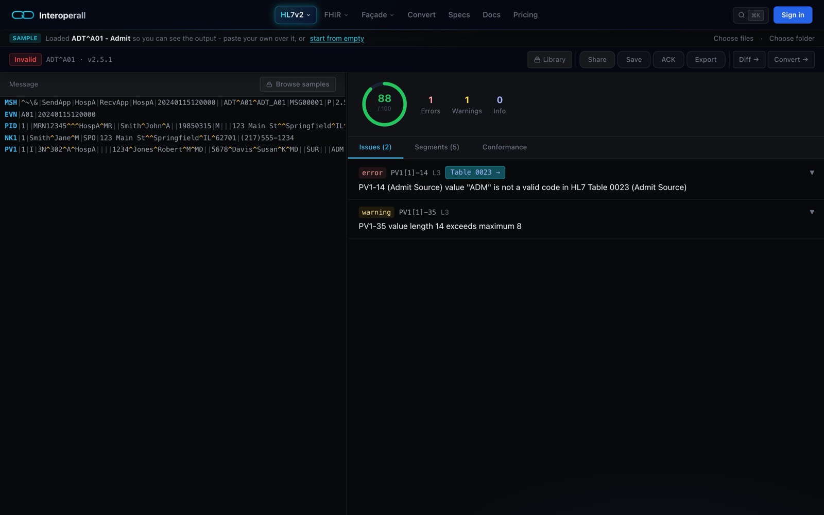Switch to the Conformance tab
Screen dimensions: 824x515
click(504, 147)
